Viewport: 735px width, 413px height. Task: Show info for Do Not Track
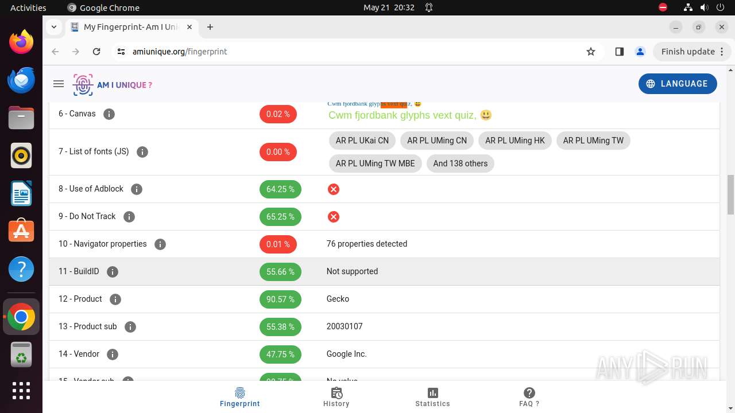(129, 216)
